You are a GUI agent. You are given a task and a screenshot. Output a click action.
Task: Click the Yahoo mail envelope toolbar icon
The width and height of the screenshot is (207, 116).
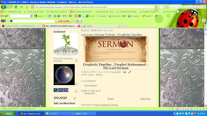click(x=78, y=21)
